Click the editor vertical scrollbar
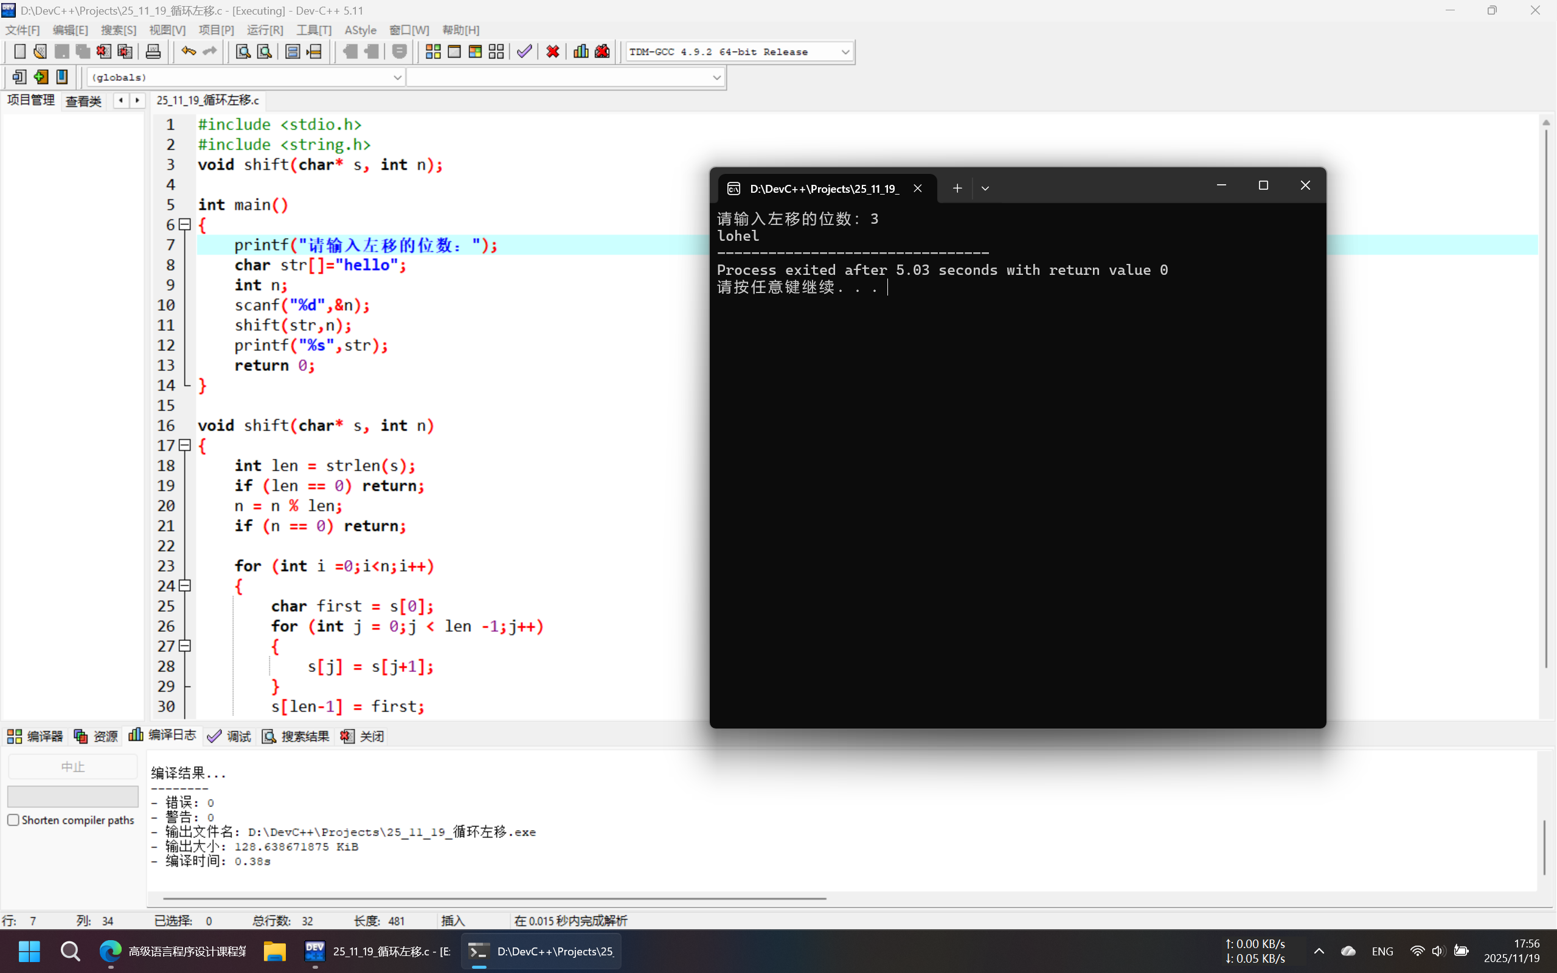 1545,399
